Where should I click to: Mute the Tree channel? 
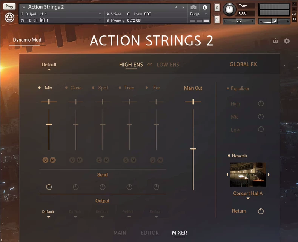(133, 160)
